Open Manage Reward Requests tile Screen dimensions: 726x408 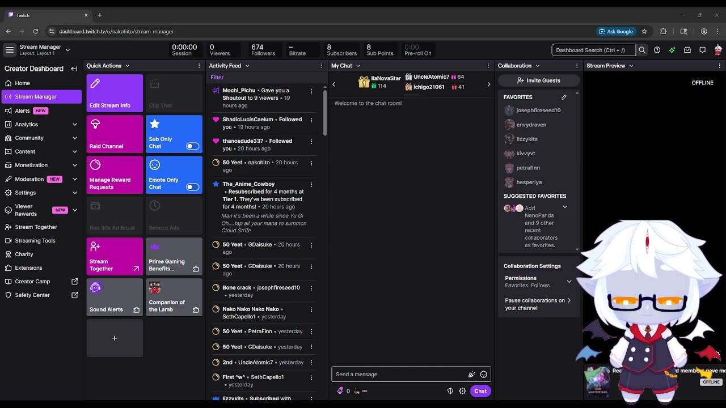click(115, 175)
